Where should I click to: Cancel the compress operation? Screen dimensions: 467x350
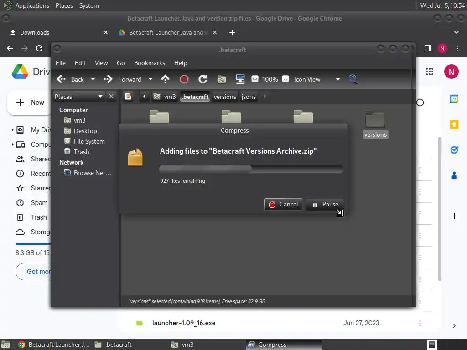pyautogui.click(x=283, y=205)
